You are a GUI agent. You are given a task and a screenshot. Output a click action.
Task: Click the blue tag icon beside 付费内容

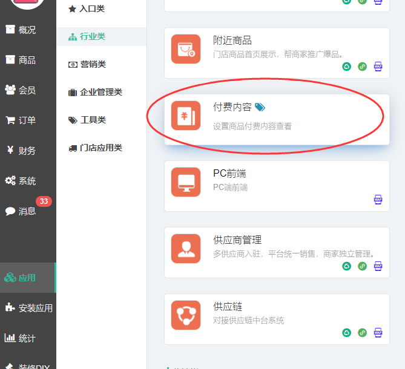point(260,107)
